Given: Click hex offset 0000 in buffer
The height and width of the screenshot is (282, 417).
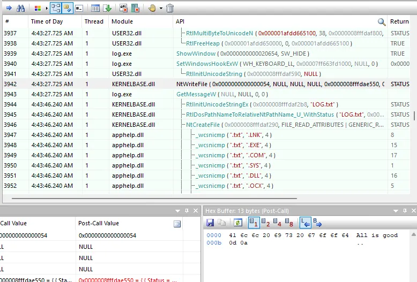Looking at the screenshot, I should click(214, 235).
